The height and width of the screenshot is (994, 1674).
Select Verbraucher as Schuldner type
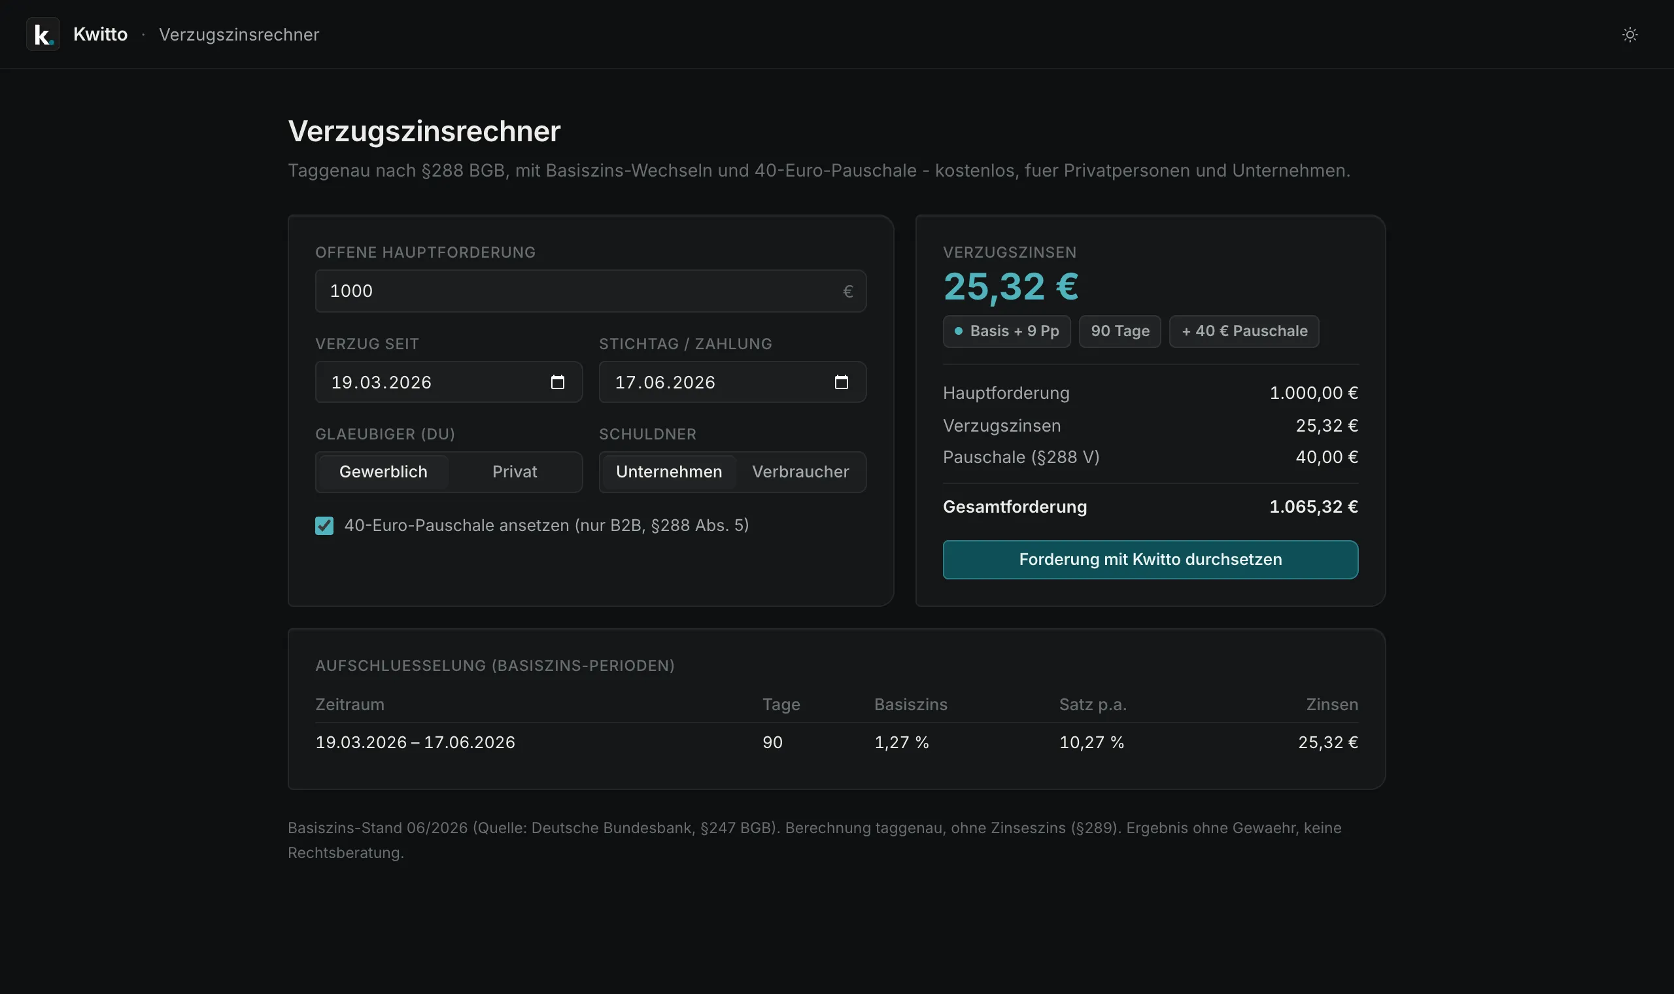pos(800,471)
